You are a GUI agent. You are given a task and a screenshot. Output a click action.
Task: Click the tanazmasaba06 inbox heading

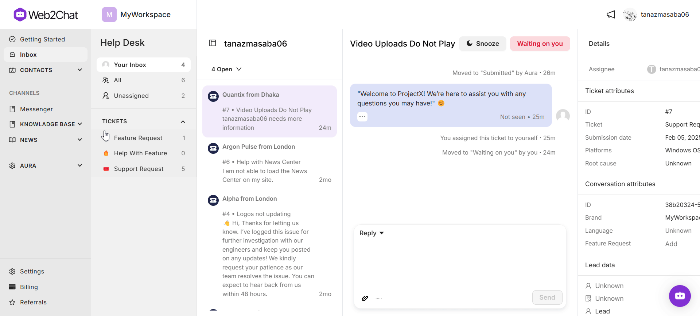pyautogui.click(x=256, y=44)
